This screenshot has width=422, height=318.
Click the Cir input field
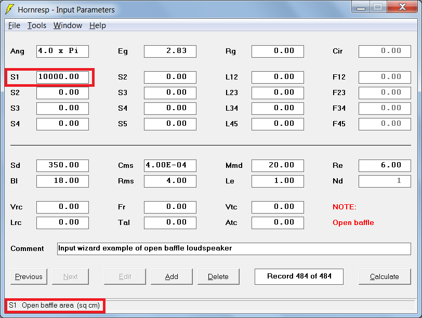click(385, 51)
